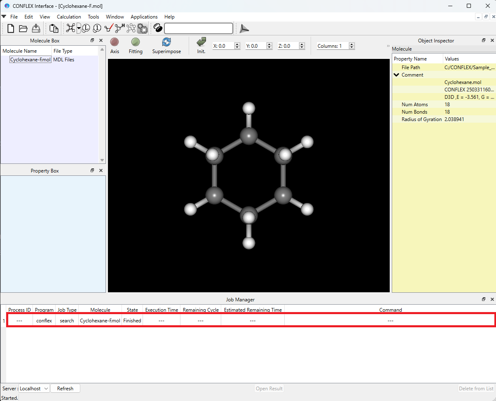The height and width of the screenshot is (401, 496).
Task: Click the Save file toolbar icon
Action: click(x=36, y=28)
